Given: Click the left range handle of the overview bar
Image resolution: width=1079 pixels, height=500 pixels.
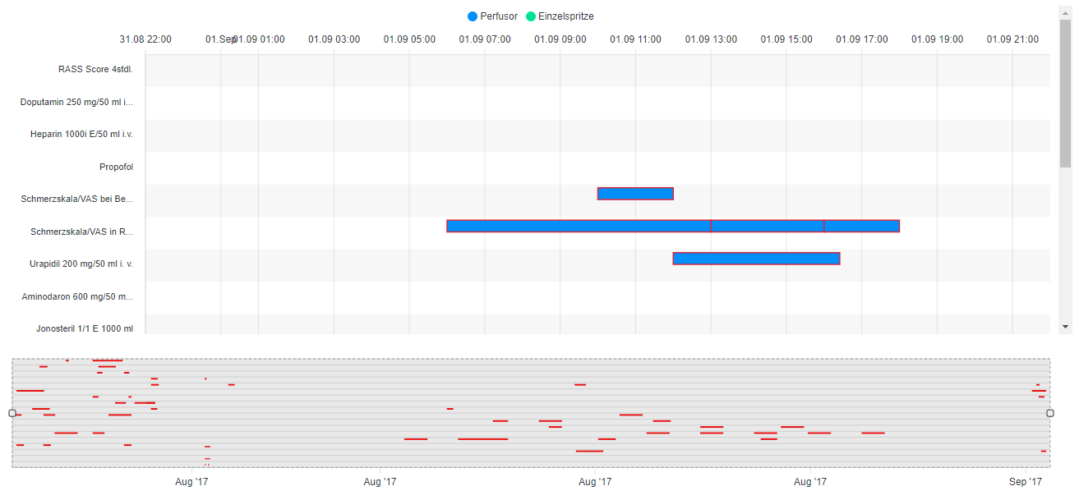Looking at the screenshot, I should (x=12, y=411).
